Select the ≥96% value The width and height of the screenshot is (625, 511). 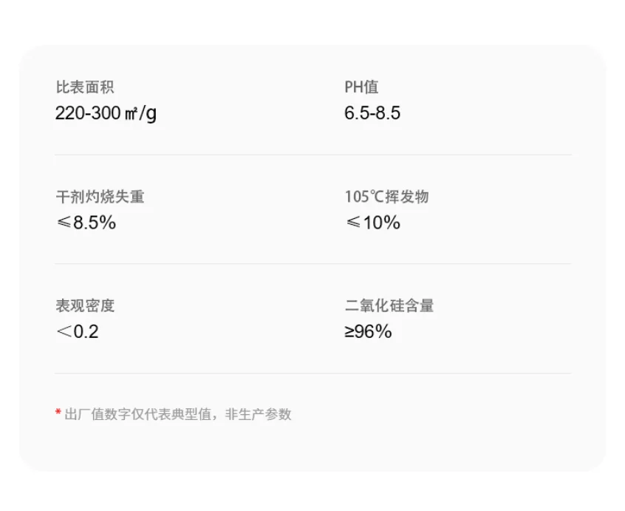[368, 331]
